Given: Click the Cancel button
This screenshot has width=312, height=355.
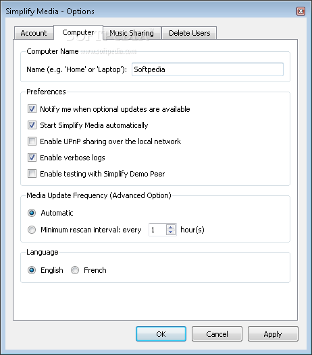Looking at the screenshot, I should [217, 333].
